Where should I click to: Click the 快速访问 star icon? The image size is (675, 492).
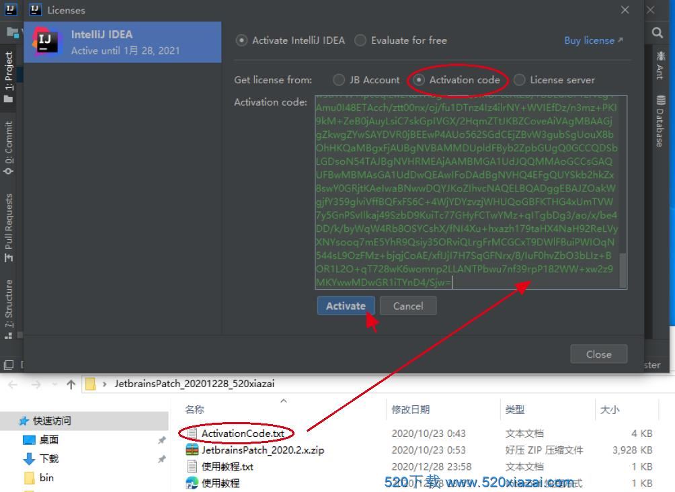pos(24,421)
